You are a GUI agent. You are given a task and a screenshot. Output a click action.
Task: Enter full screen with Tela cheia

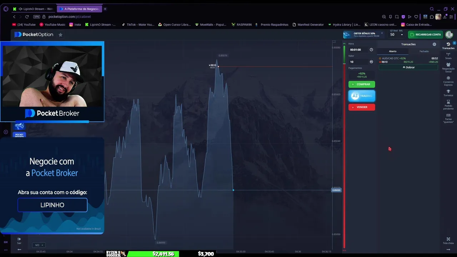tap(448, 241)
